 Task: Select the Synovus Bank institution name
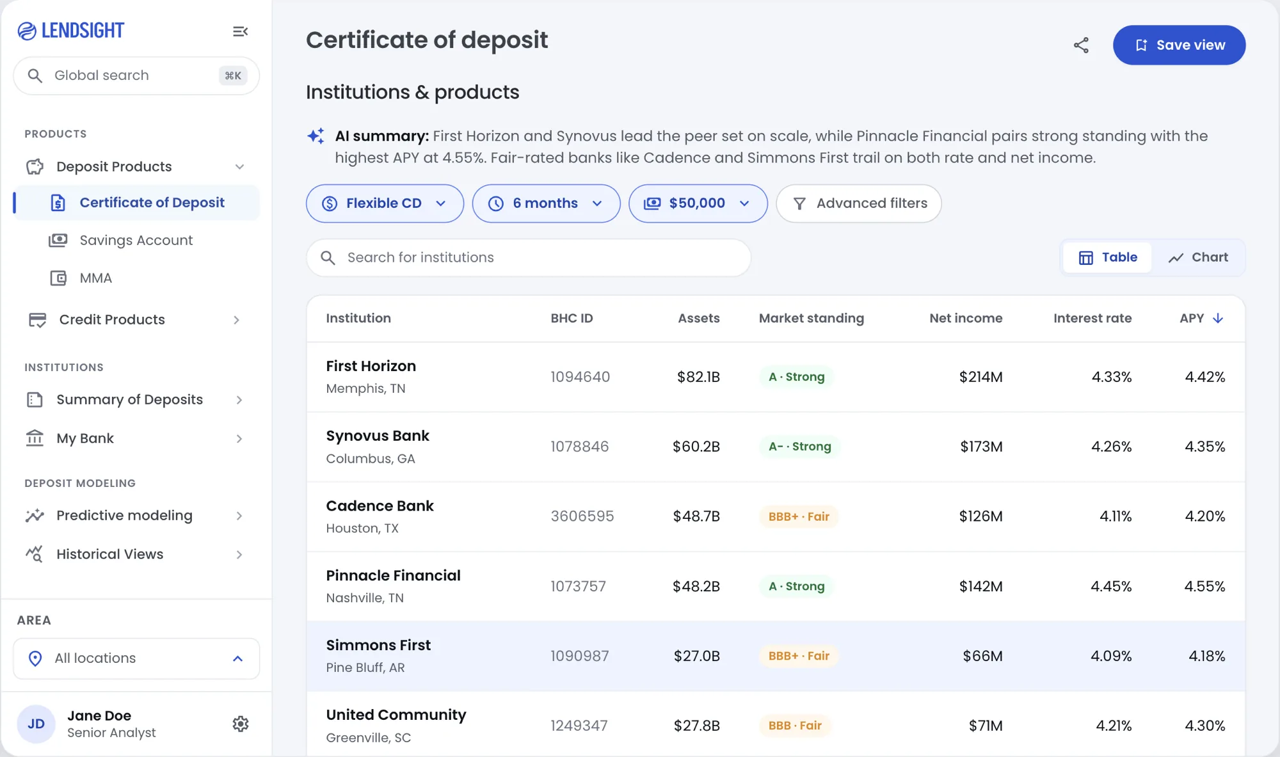tap(378, 436)
